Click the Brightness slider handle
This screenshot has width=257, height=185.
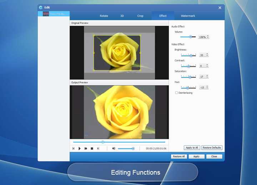point(191,56)
